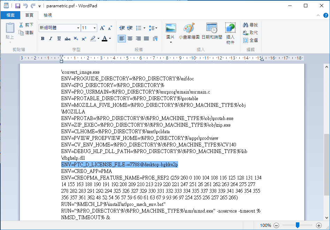Toggle italic formatting
This screenshot has width=330, height=230.
tap(51, 39)
